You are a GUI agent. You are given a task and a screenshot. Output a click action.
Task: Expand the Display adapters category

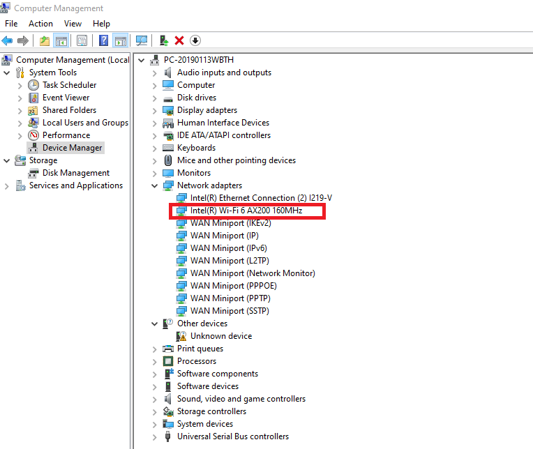point(155,111)
